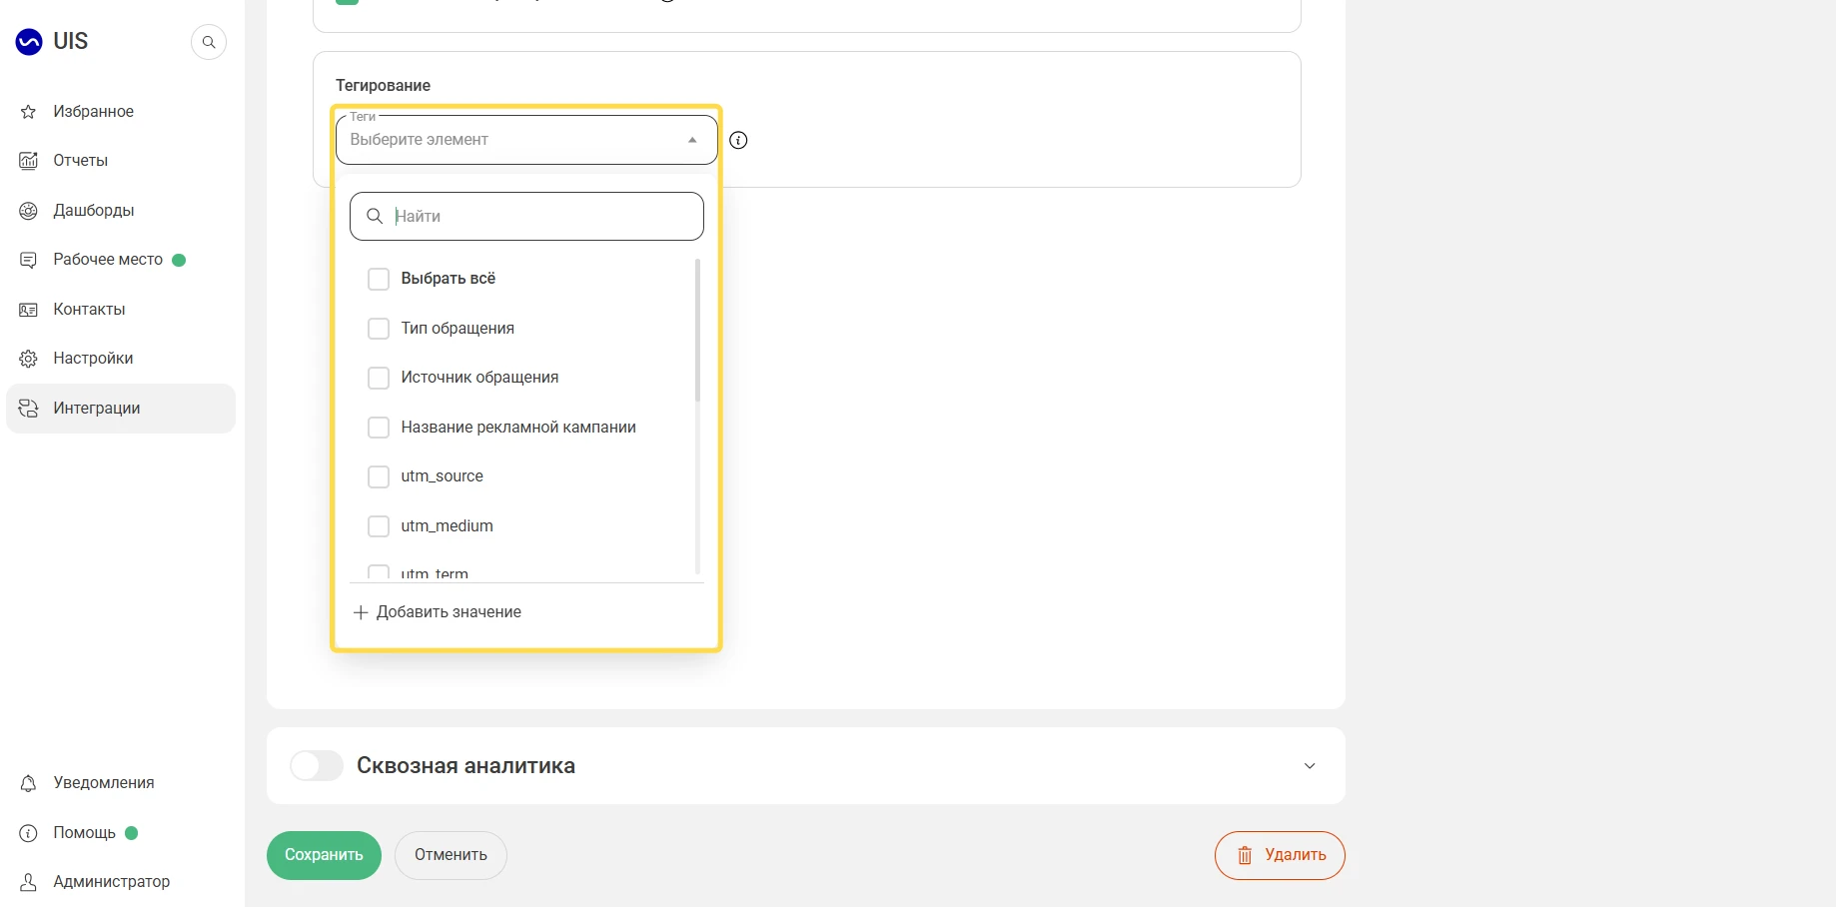Check the utm_source checkbox

pos(379,476)
